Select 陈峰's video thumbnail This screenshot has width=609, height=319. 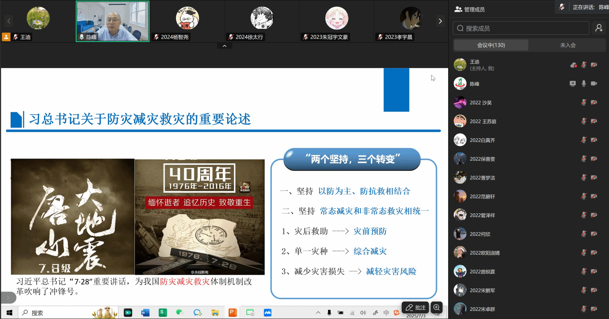coord(112,21)
